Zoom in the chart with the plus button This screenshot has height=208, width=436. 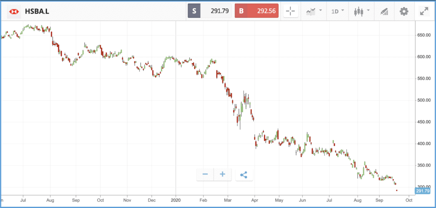point(222,175)
